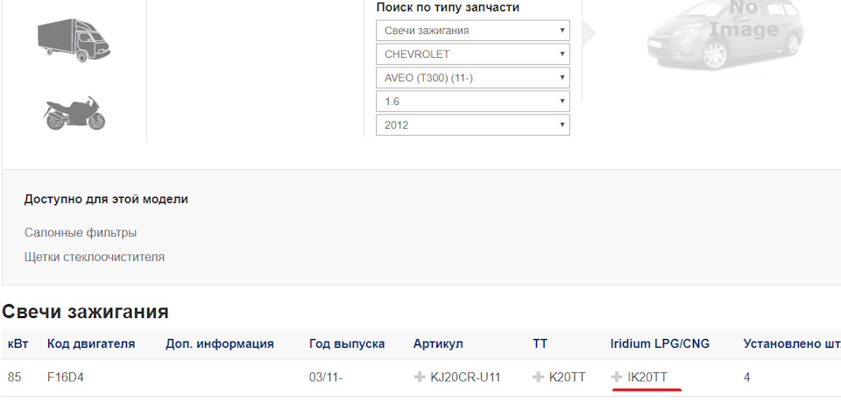
Task: Open the CHEVROLET make dropdown
Action: [x=472, y=54]
